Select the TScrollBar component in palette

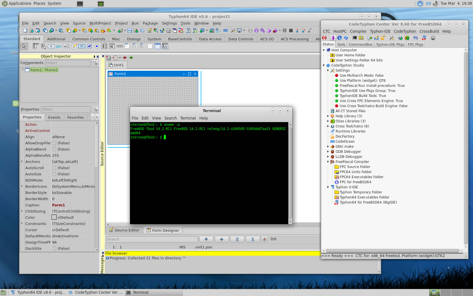point(120,46)
